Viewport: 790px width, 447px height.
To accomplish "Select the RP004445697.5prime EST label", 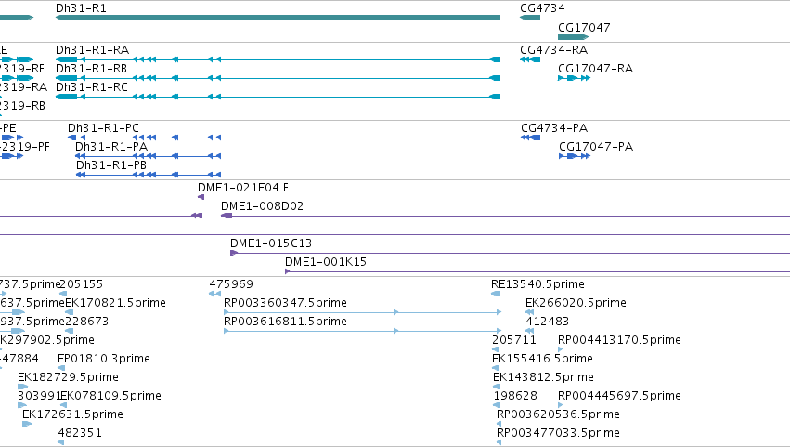I will click(619, 396).
